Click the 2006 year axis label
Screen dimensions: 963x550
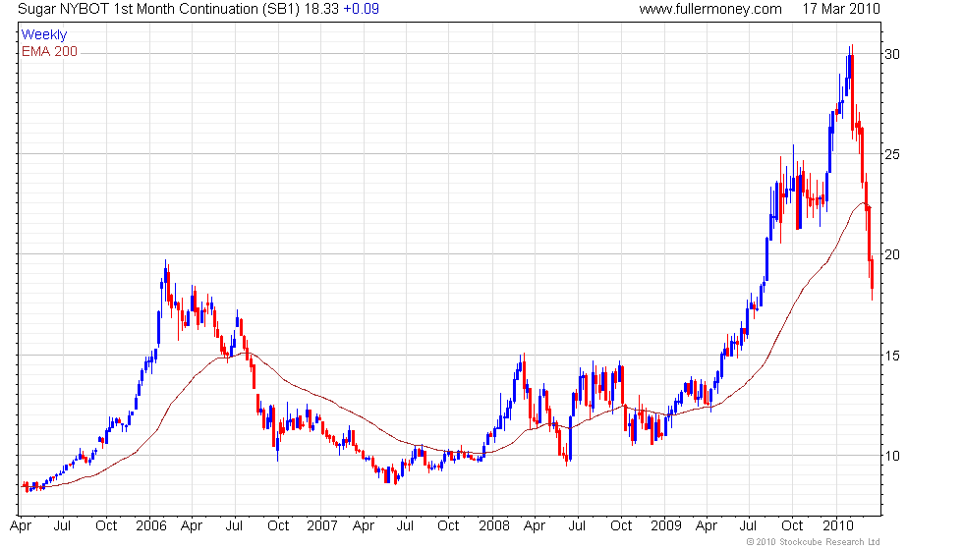[x=151, y=525]
